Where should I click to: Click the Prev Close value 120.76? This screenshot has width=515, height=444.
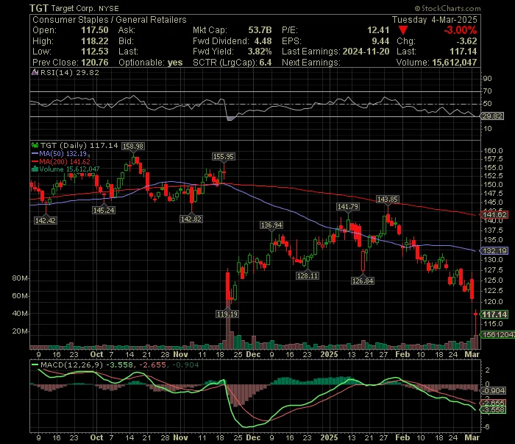(x=95, y=63)
